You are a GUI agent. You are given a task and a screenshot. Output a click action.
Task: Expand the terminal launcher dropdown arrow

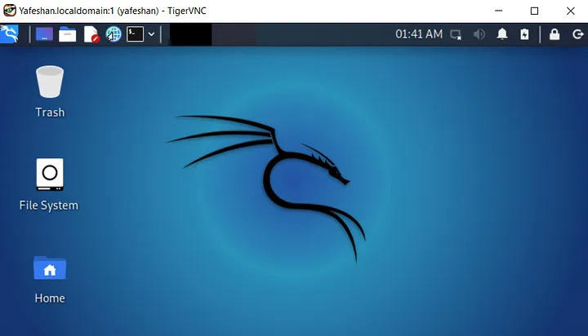point(151,34)
